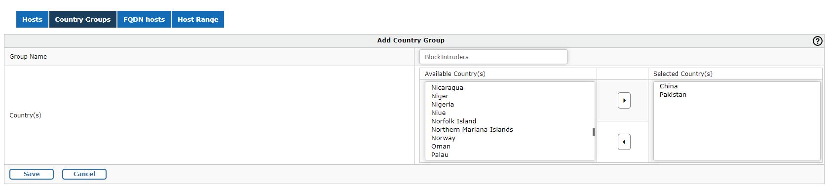Image resolution: width=830 pixels, height=188 pixels.
Task: Select Norfolk Island entry
Action: pyautogui.click(x=453, y=121)
